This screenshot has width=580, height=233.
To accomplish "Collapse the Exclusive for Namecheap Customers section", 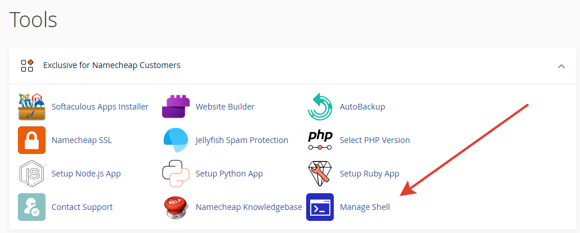I will tap(561, 66).
